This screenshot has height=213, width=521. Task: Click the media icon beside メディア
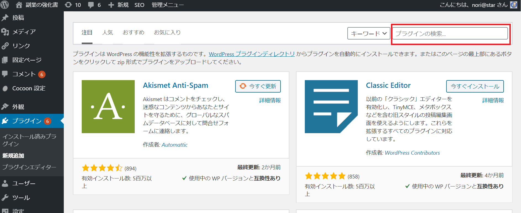(x=5, y=32)
